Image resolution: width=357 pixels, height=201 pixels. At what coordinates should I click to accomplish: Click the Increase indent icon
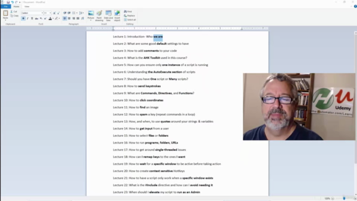[x=69, y=13]
